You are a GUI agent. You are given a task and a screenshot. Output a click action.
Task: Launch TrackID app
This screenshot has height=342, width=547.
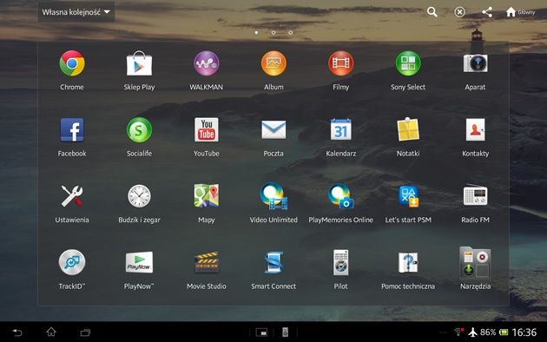click(x=72, y=262)
